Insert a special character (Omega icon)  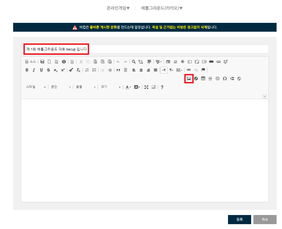(225, 79)
